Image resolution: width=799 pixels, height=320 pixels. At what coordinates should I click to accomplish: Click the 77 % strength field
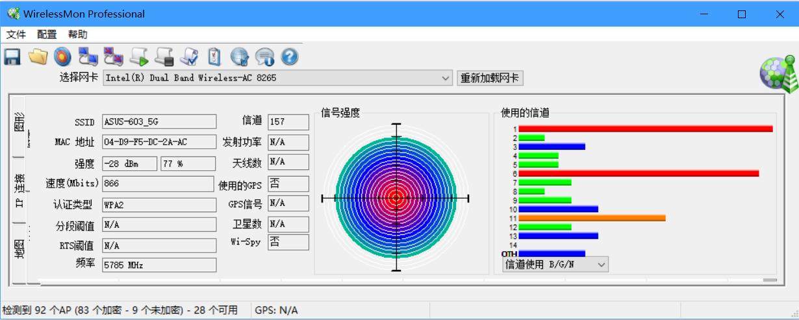pos(188,164)
